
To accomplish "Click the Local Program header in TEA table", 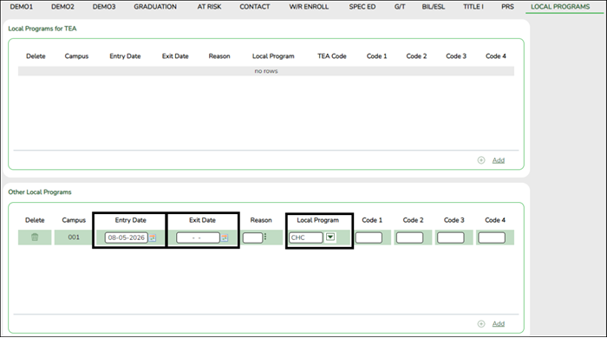I will tap(273, 56).
